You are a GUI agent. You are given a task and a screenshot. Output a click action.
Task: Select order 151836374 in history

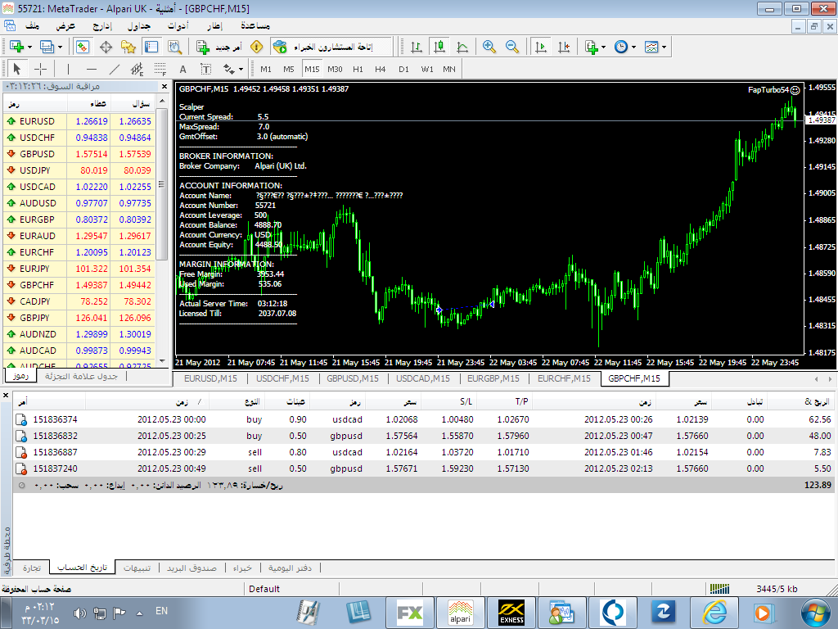pos(423,419)
